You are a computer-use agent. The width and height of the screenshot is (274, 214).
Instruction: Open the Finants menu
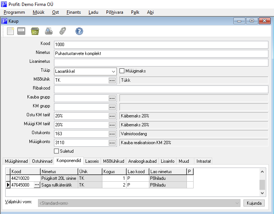pyautogui.click(x=74, y=12)
